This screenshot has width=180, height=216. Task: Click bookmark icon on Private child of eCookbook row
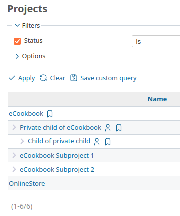(119, 128)
